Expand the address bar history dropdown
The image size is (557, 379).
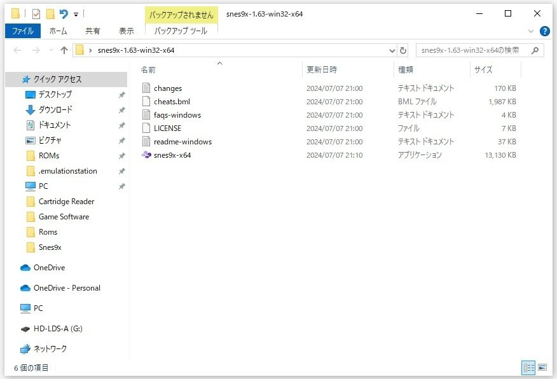click(x=392, y=50)
